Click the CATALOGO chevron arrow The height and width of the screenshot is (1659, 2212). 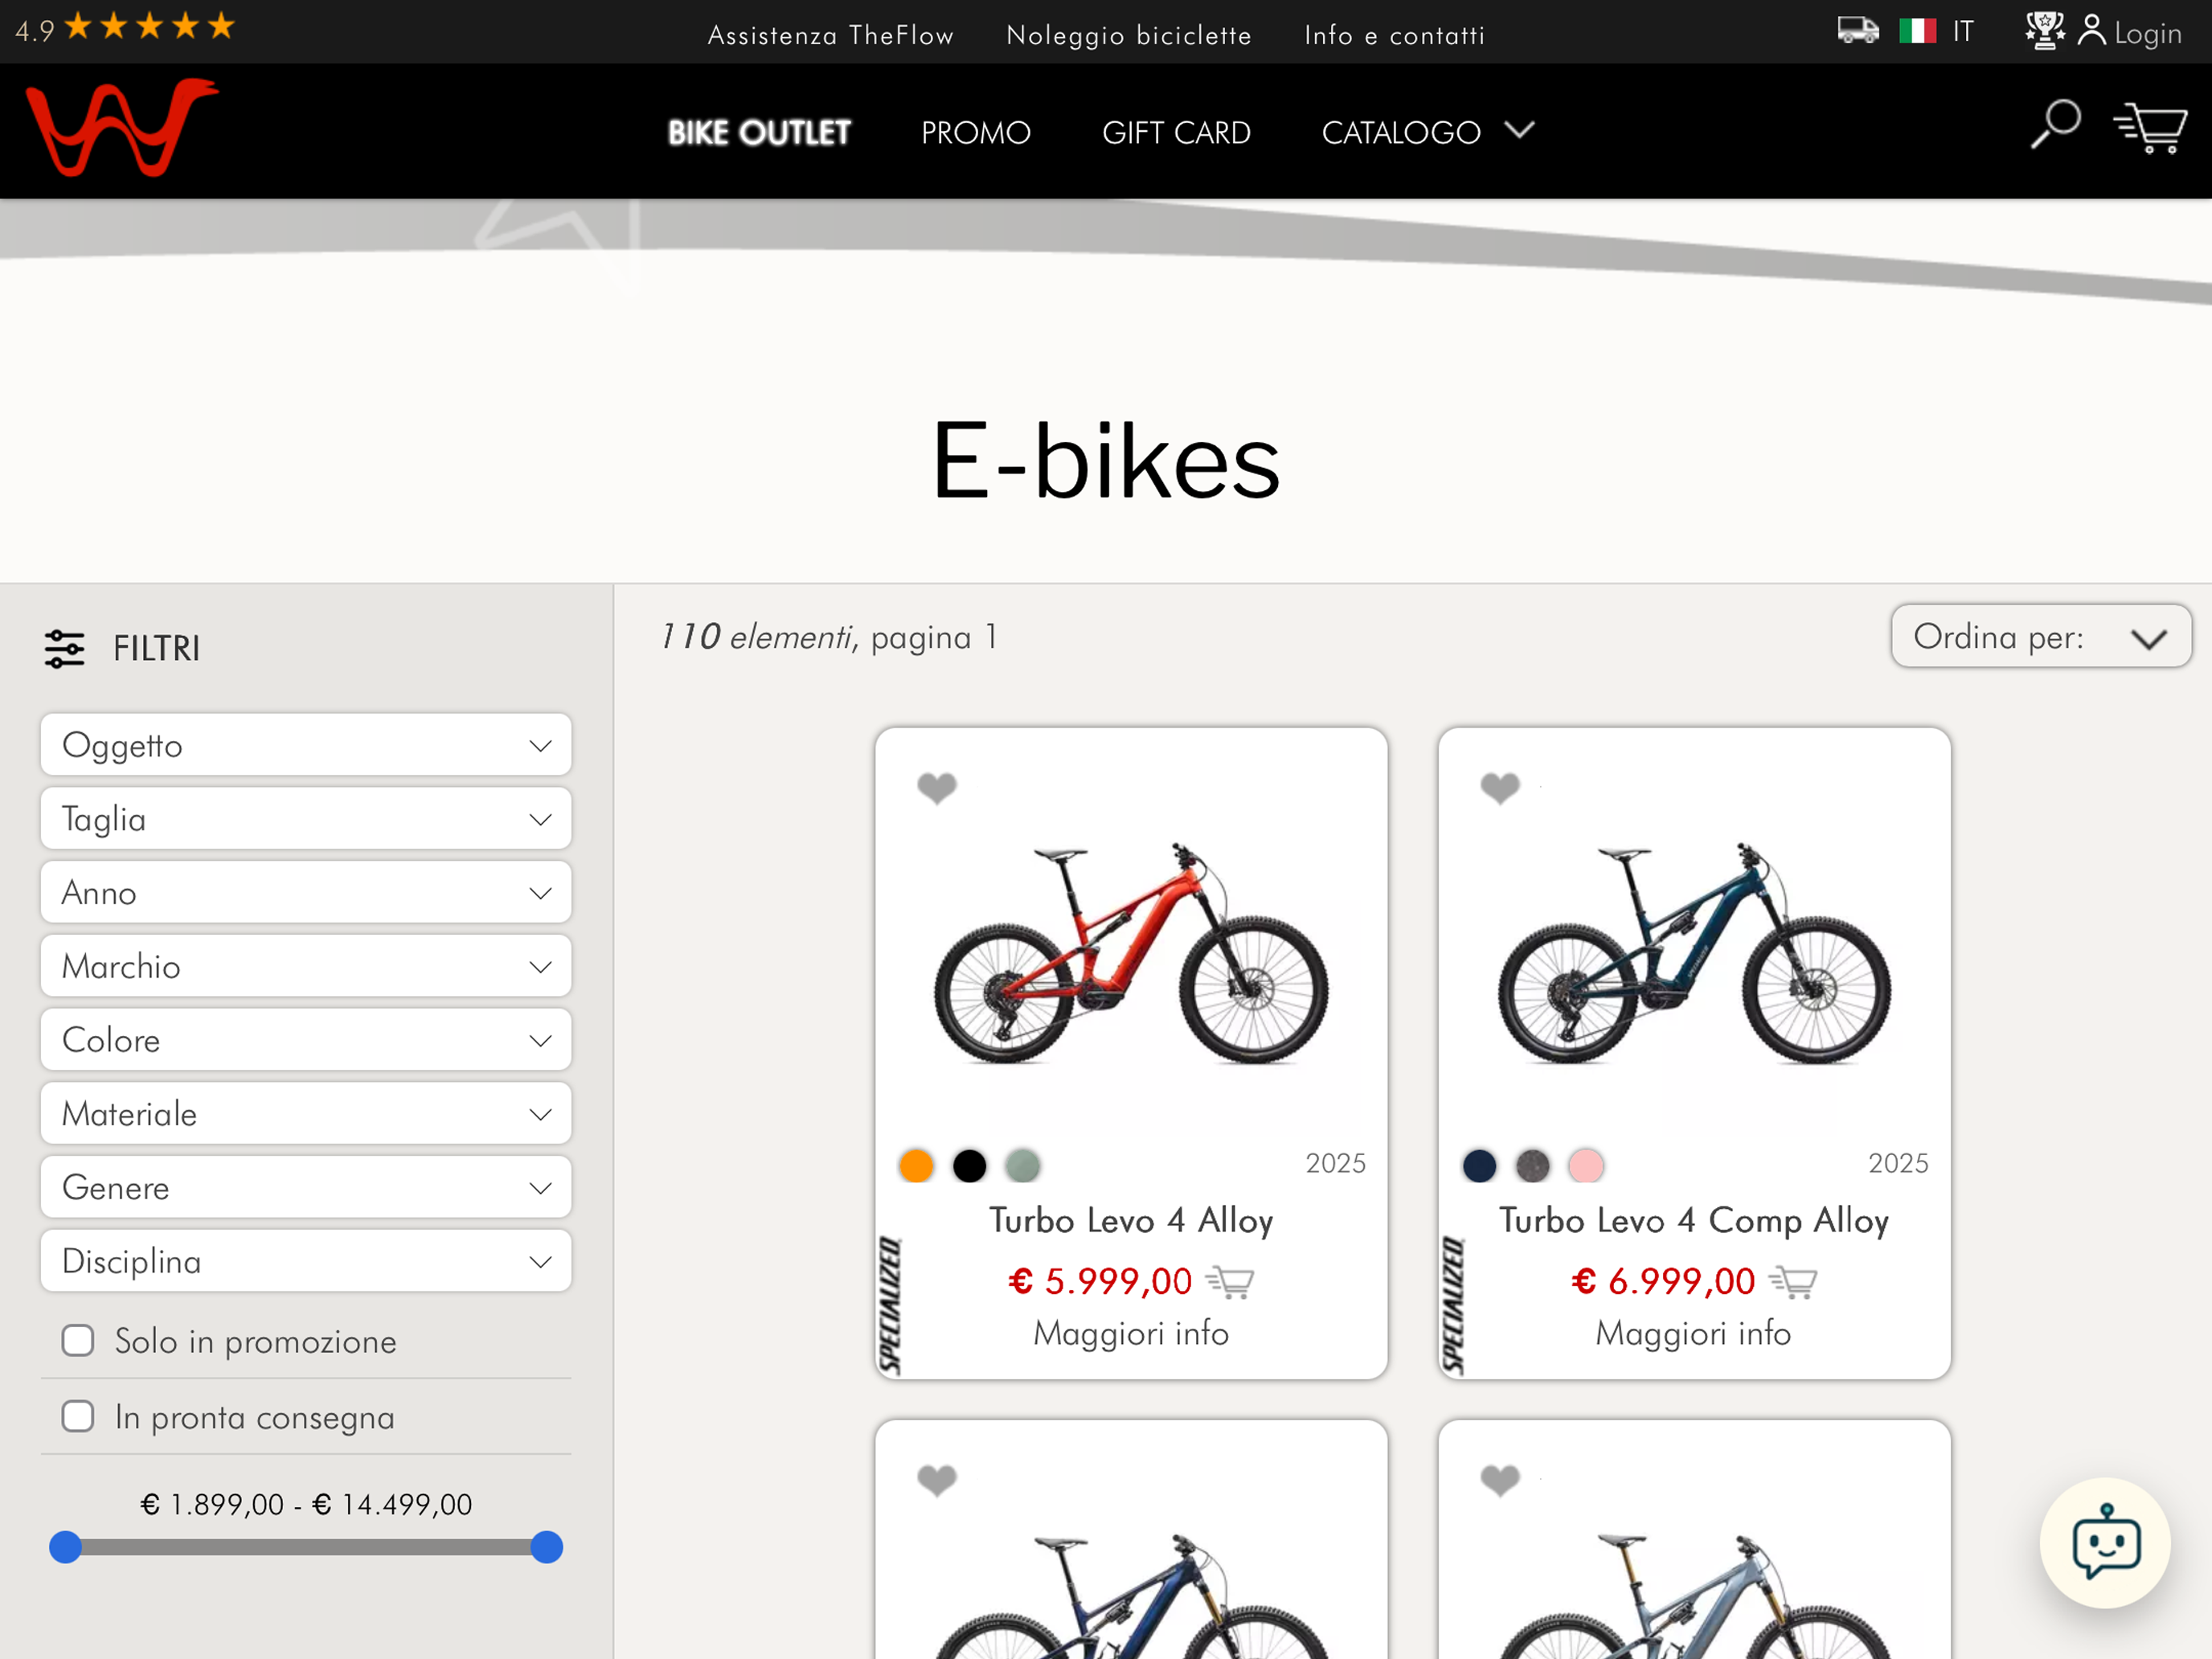tap(1518, 130)
